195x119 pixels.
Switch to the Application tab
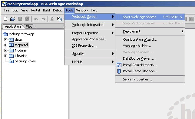(13, 27)
